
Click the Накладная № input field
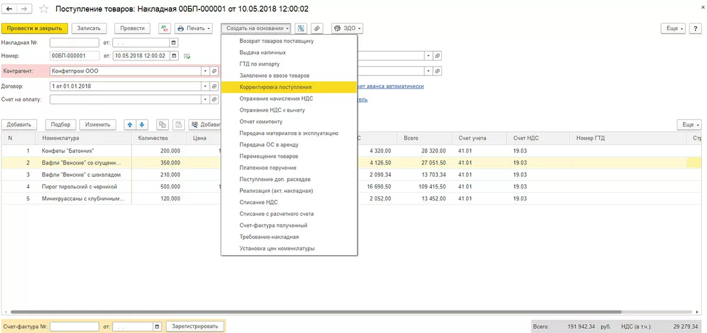coord(74,42)
